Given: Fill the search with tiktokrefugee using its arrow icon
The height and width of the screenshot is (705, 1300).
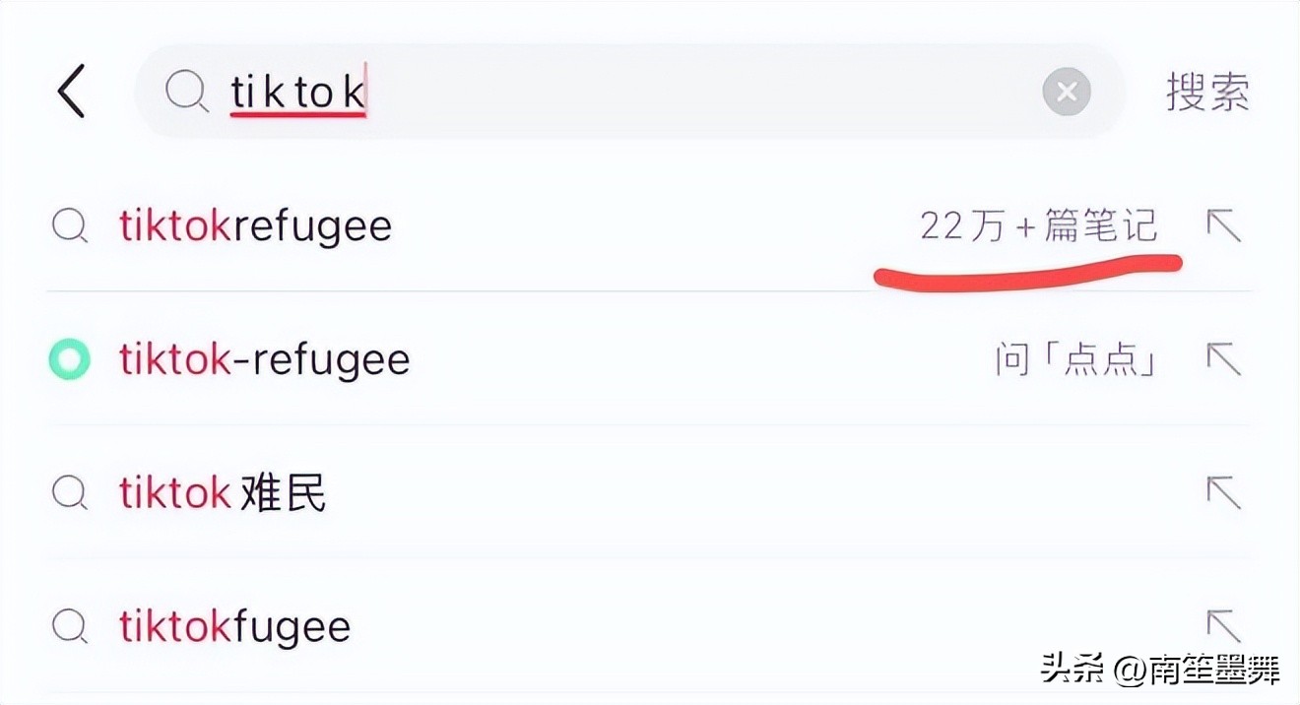Looking at the screenshot, I should (x=1224, y=226).
